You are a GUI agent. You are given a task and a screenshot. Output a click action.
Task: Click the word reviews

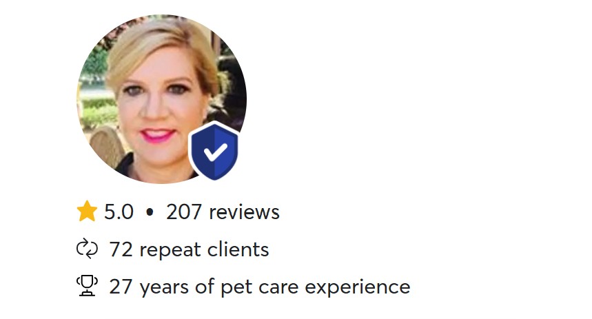[x=244, y=212]
